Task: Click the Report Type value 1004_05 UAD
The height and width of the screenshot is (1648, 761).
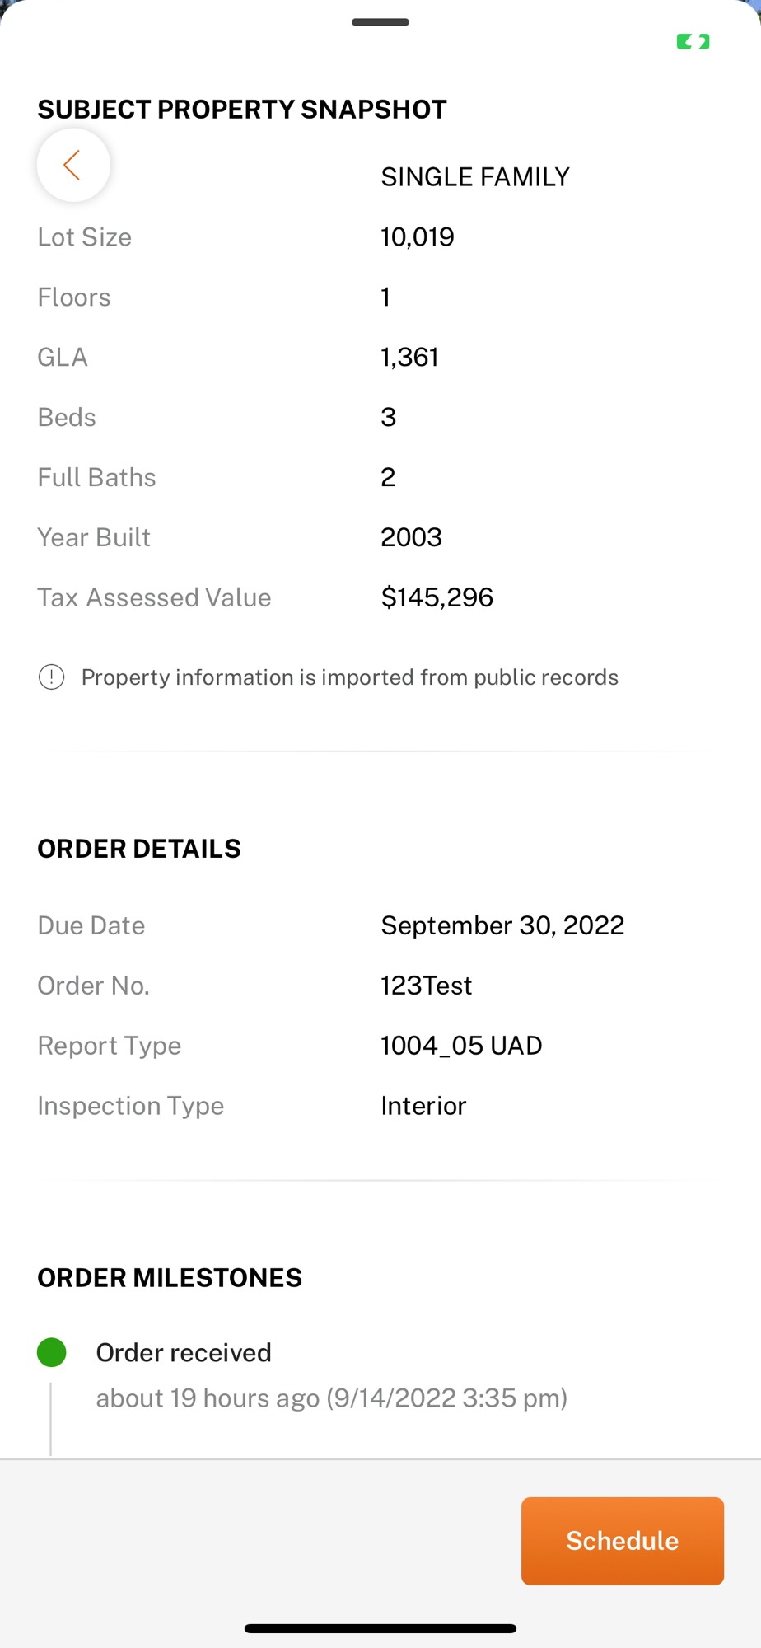Action: pyautogui.click(x=461, y=1046)
